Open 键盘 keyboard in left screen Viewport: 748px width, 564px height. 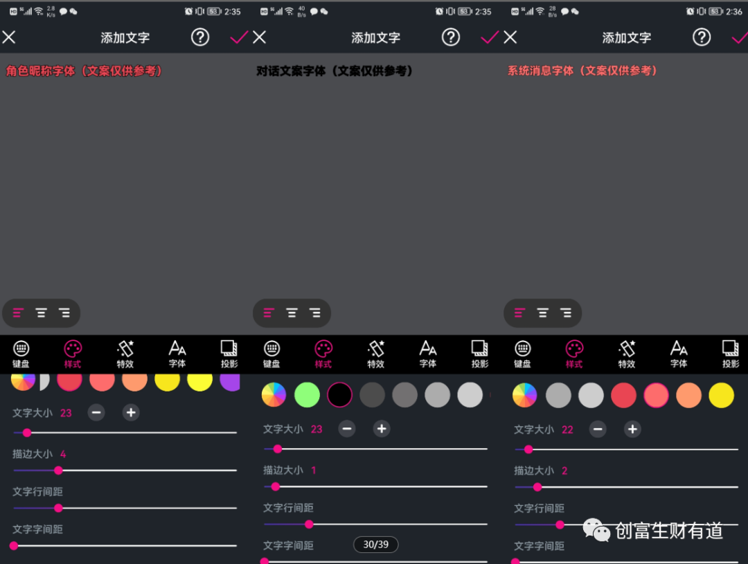(x=21, y=353)
